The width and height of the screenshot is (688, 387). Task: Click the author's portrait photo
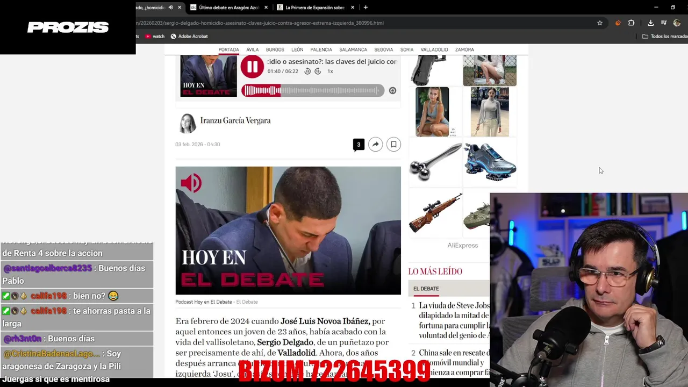(x=188, y=123)
